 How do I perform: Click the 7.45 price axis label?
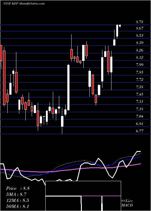coord(140,94)
